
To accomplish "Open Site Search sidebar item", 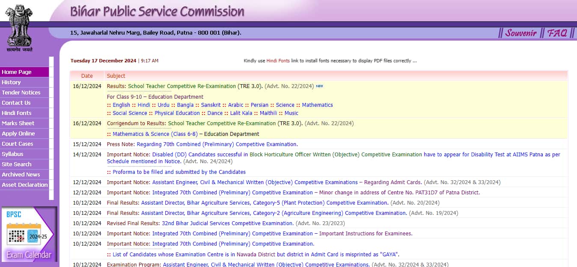I will point(24,164).
